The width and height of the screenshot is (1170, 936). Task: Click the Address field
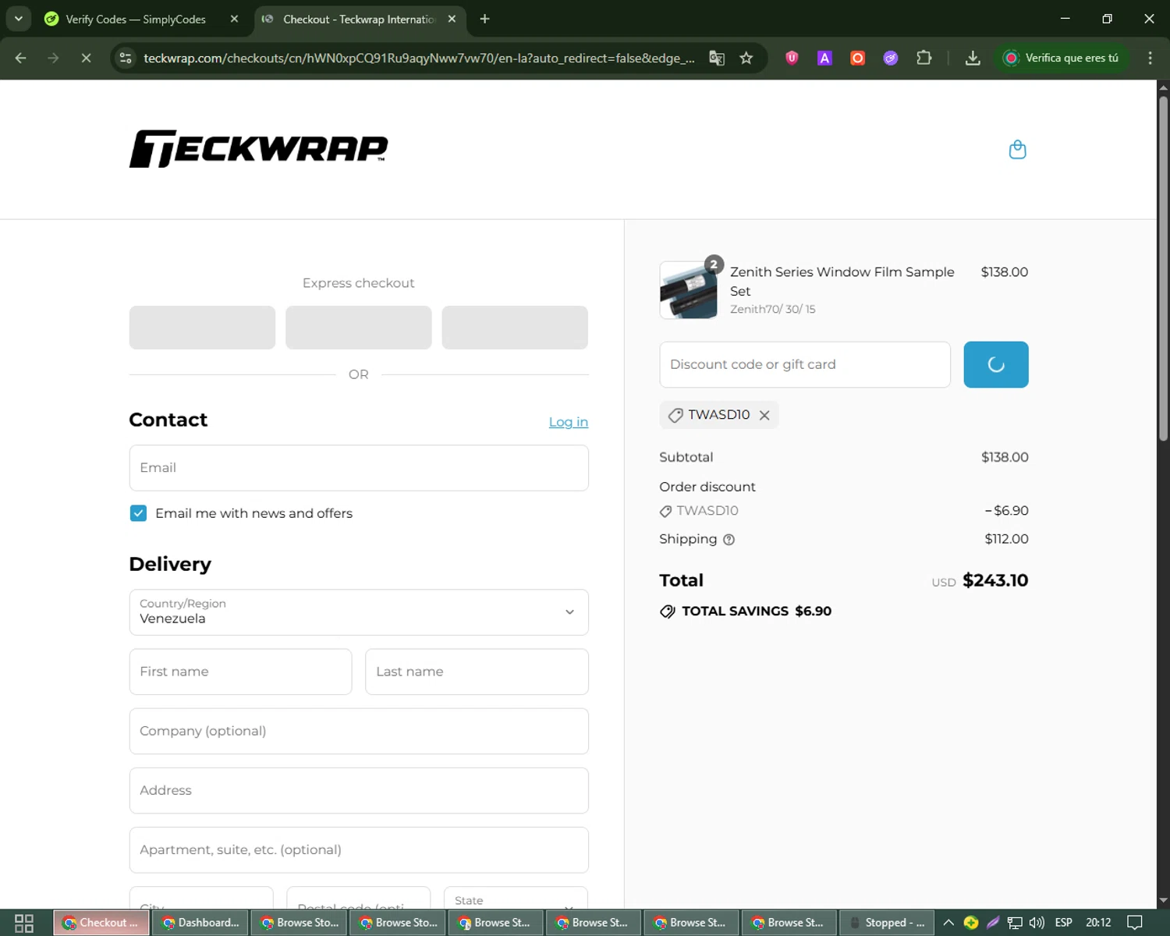[x=359, y=790]
